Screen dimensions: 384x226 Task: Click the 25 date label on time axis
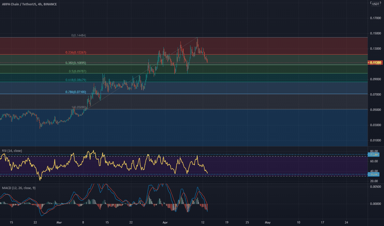pos(247,222)
